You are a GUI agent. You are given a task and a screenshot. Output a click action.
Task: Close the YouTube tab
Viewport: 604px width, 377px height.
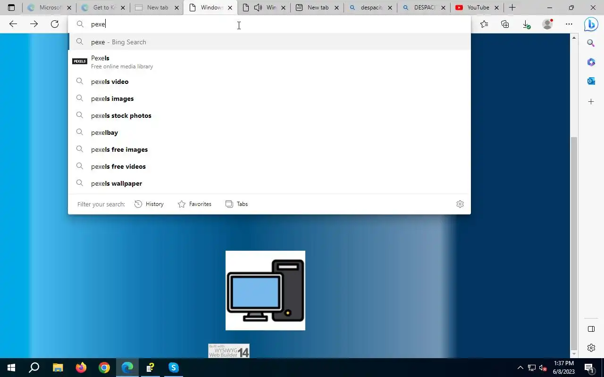[x=496, y=8]
